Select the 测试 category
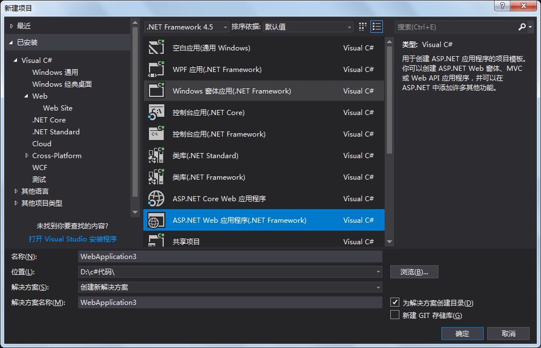 39,180
